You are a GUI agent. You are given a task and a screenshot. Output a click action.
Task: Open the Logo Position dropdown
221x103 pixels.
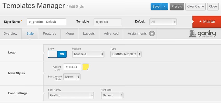tap(88, 54)
